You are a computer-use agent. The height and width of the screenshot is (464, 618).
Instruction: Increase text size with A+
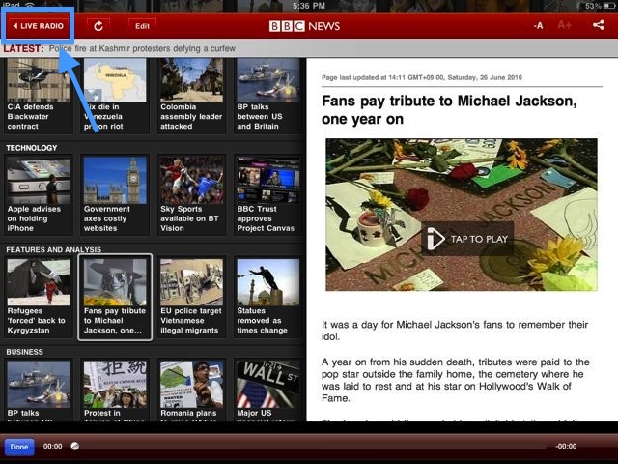pyautogui.click(x=564, y=26)
